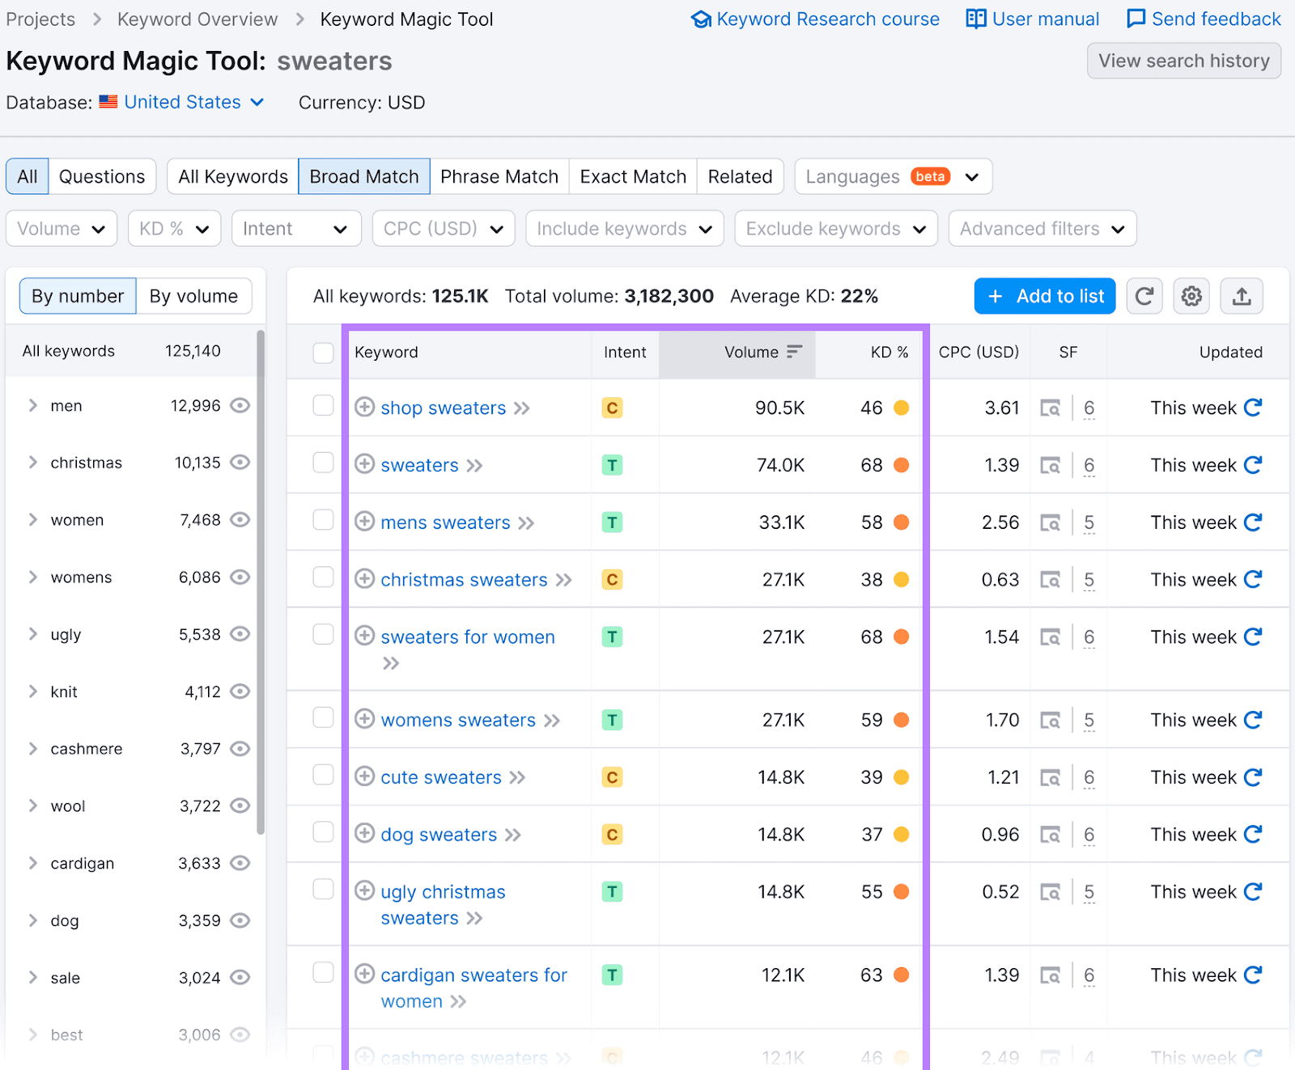Viewport: 1295px width, 1070px height.
Task: Open the table settings gear icon
Action: 1191,296
